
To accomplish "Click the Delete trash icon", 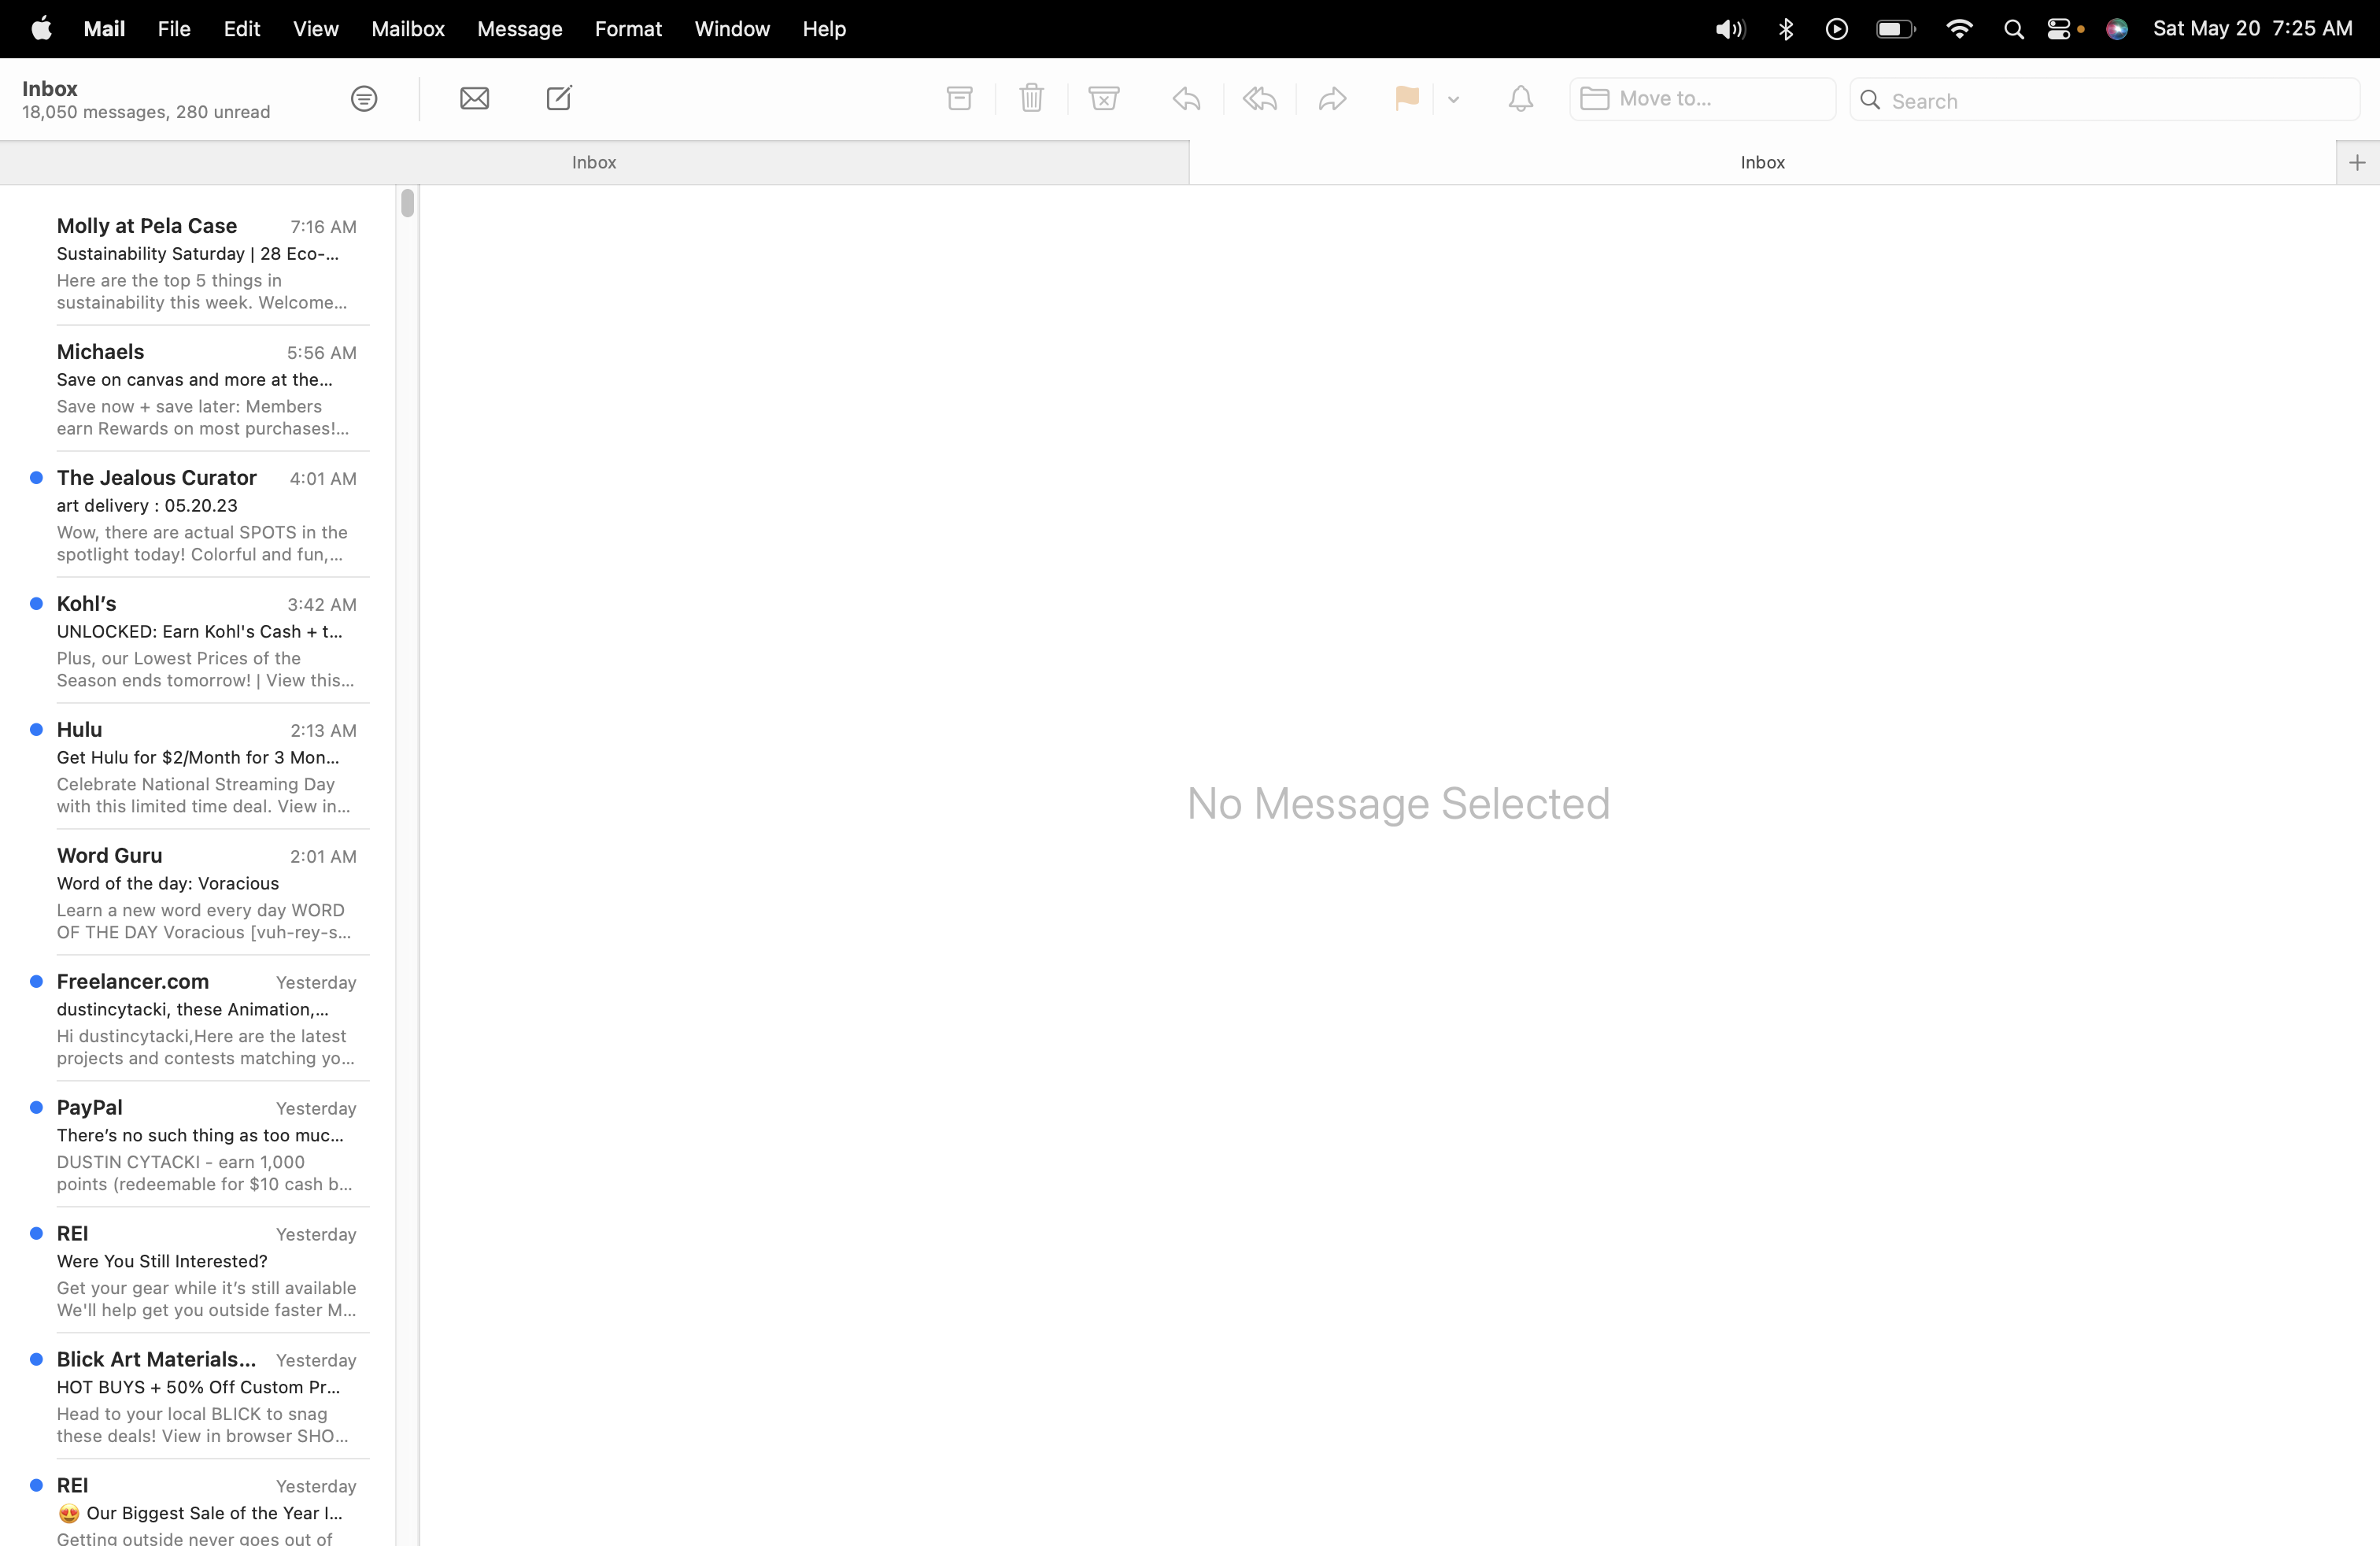I will [1031, 98].
